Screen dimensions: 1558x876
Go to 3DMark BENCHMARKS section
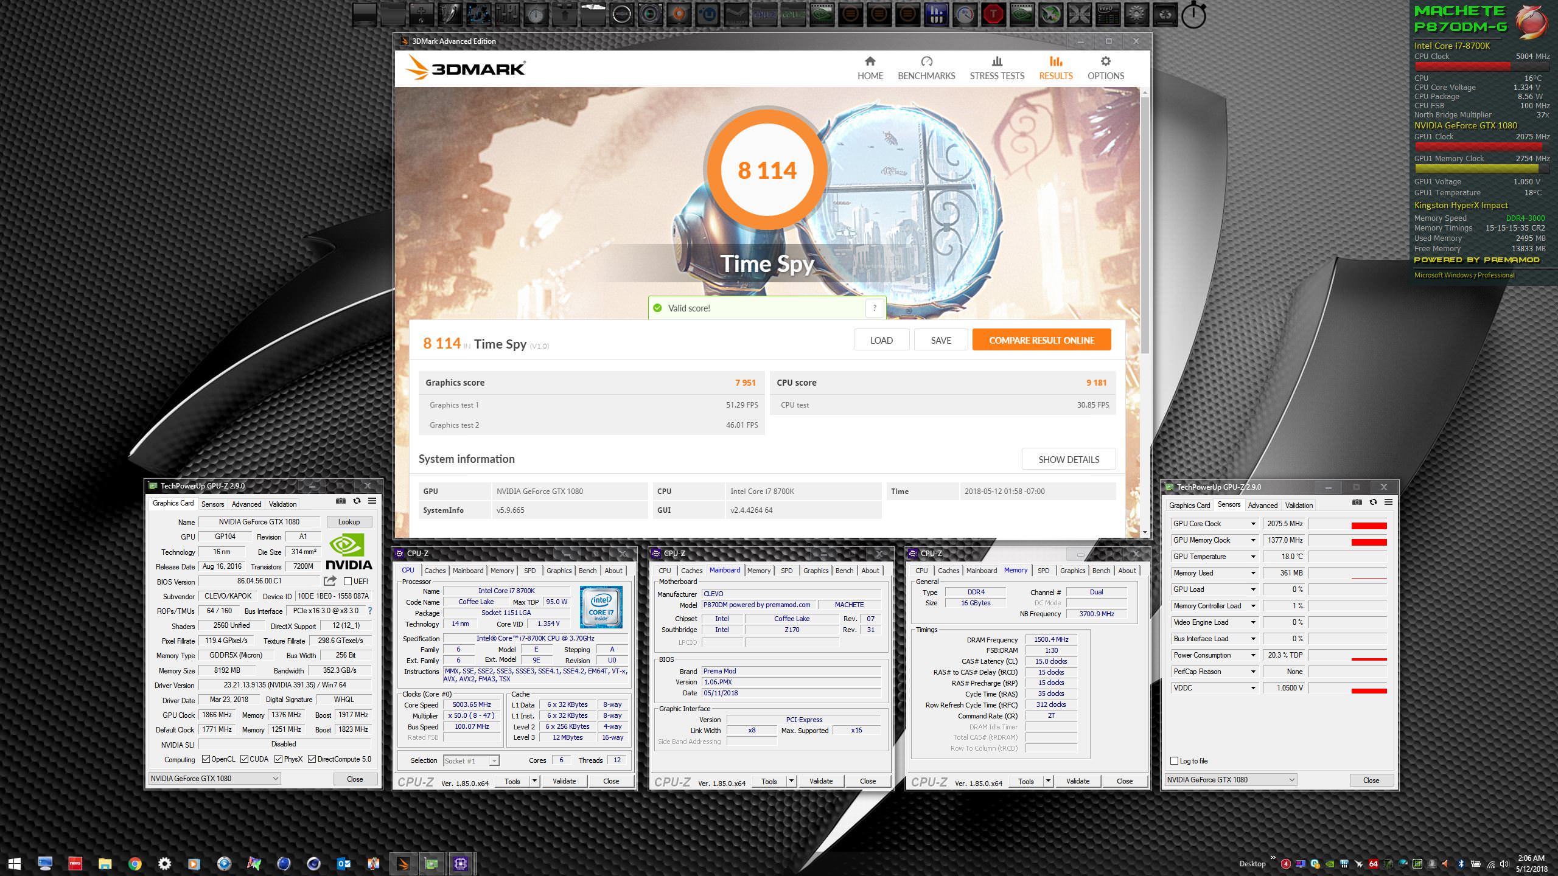926,68
